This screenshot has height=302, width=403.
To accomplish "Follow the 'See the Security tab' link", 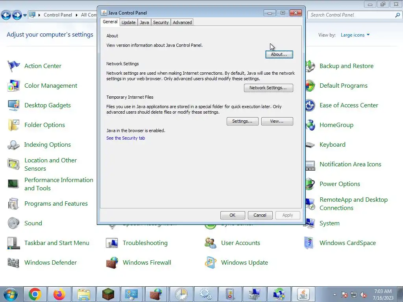I will pyautogui.click(x=126, y=138).
